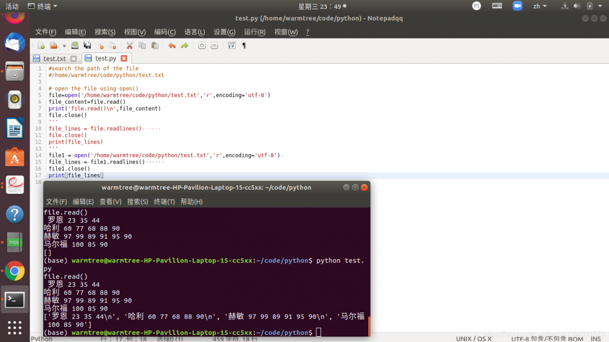Click the round M tray icon

coord(476,6)
